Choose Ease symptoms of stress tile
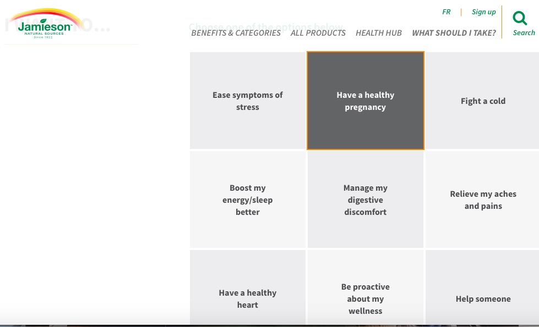The width and height of the screenshot is (539, 327). (248, 101)
